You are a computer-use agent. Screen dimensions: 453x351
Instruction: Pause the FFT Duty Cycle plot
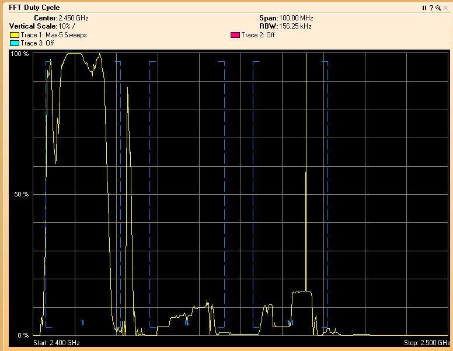[425, 8]
